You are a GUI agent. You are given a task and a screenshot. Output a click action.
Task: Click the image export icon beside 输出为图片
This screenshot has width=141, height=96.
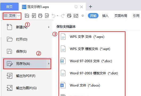pyautogui.click(x=9, y=88)
